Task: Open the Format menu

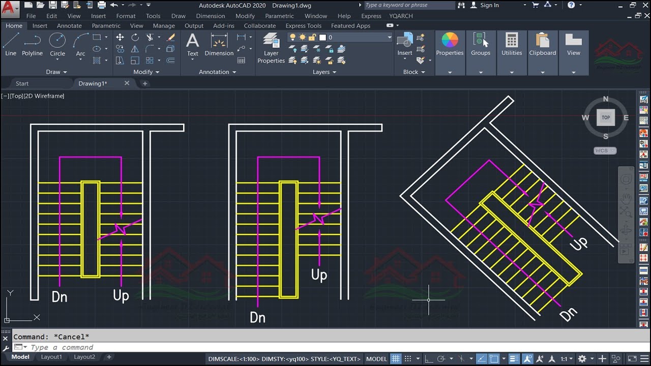Action: pyautogui.click(x=126, y=16)
